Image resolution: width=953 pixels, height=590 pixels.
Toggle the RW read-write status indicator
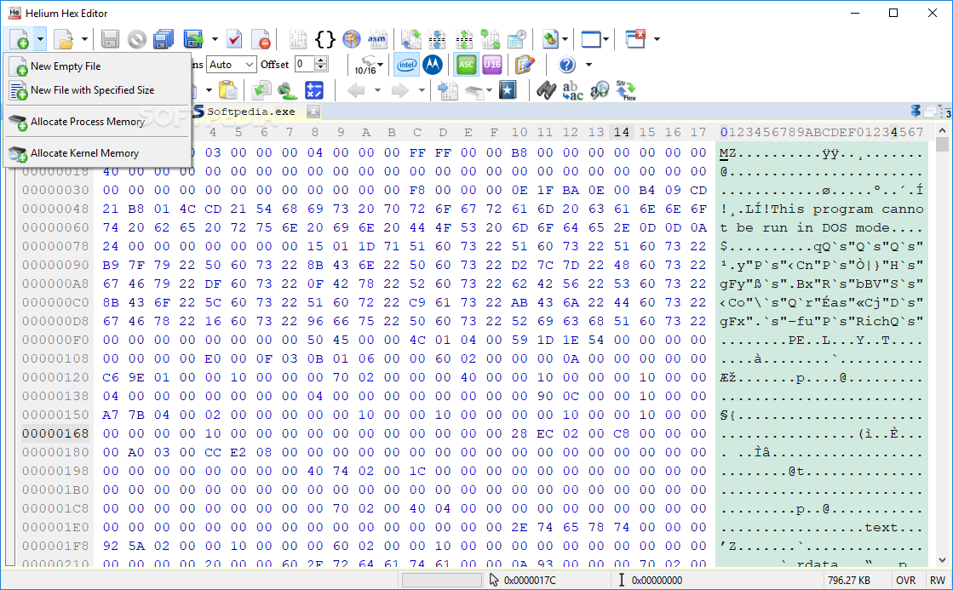[937, 581]
